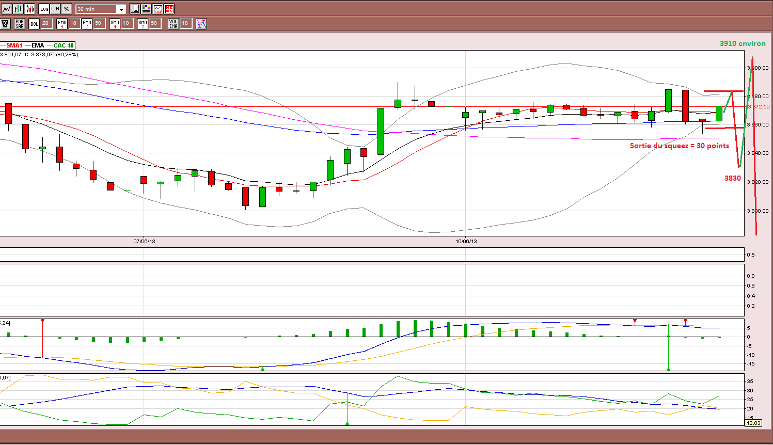Image resolution: width=773 pixels, height=445 pixels.
Task: Edit the SMA 1 period field
Action: click(127, 23)
